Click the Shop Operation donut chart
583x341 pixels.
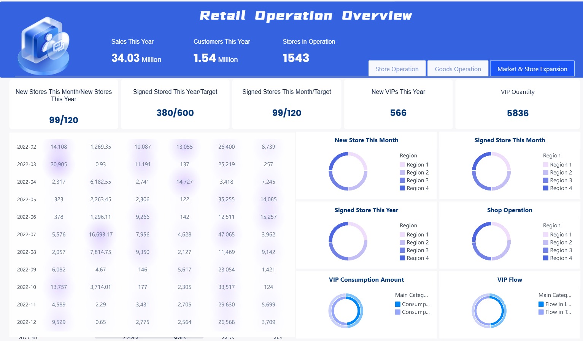491,241
